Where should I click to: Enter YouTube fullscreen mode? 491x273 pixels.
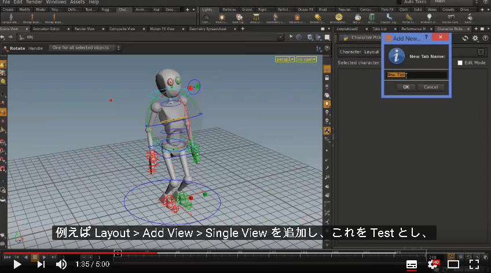[x=474, y=264]
